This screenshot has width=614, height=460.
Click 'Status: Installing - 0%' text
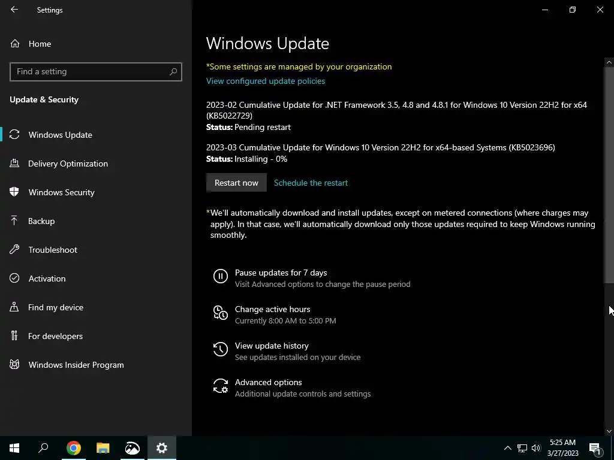246,159
